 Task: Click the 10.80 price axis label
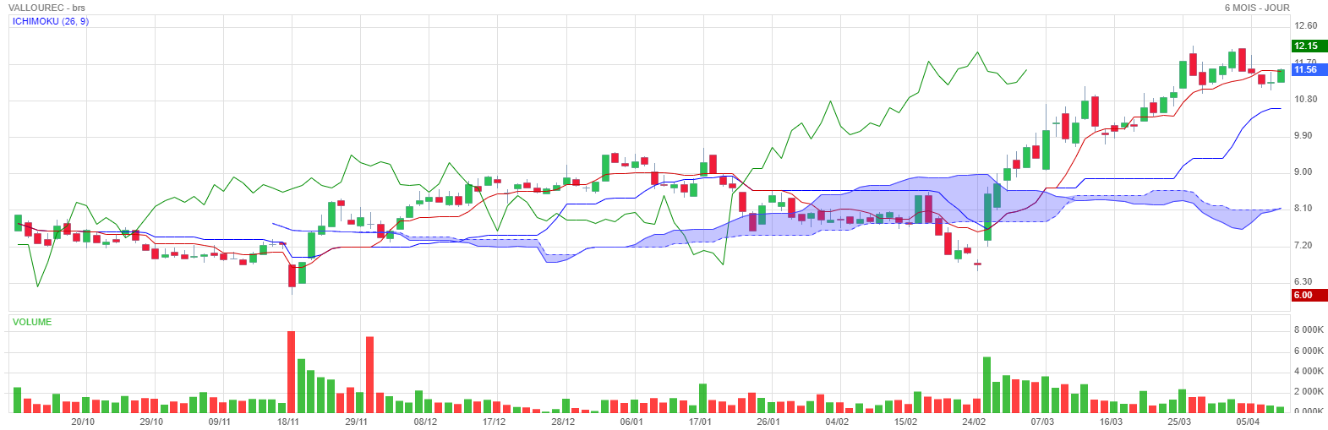pyautogui.click(x=1306, y=99)
